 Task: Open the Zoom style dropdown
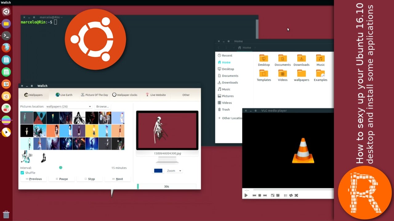click(x=174, y=171)
